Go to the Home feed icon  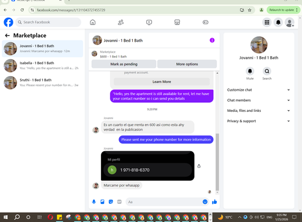92,22
